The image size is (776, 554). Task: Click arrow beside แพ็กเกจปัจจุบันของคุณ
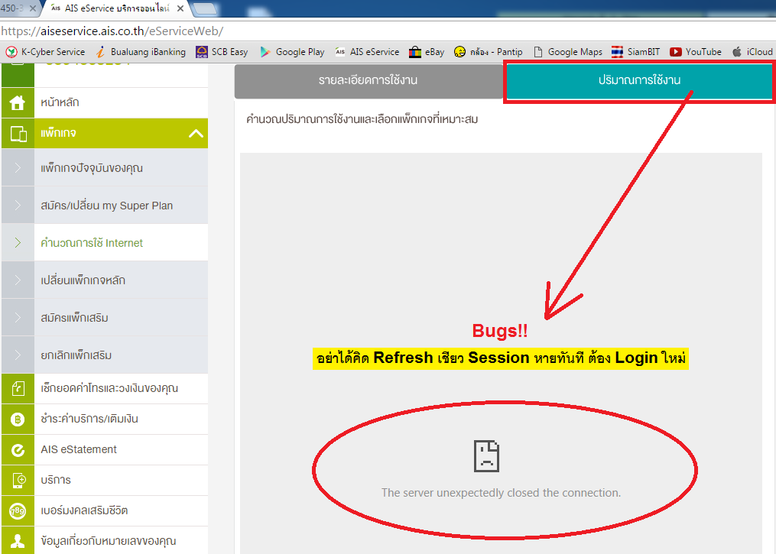coord(18,168)
